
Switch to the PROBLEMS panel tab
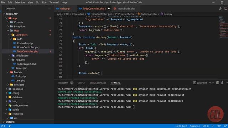click(63, 83)
